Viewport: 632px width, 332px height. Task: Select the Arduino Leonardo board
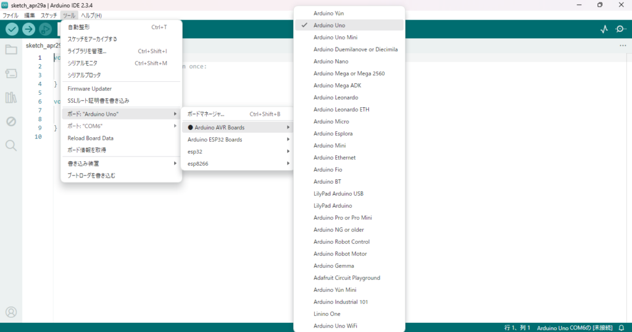(x=349, y=97)
